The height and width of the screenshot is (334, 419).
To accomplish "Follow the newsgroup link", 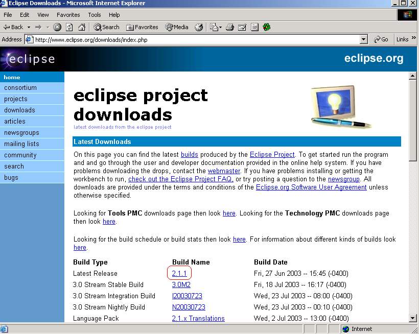I will pos(344,179).
